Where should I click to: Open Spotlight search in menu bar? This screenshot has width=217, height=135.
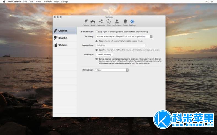207,2
